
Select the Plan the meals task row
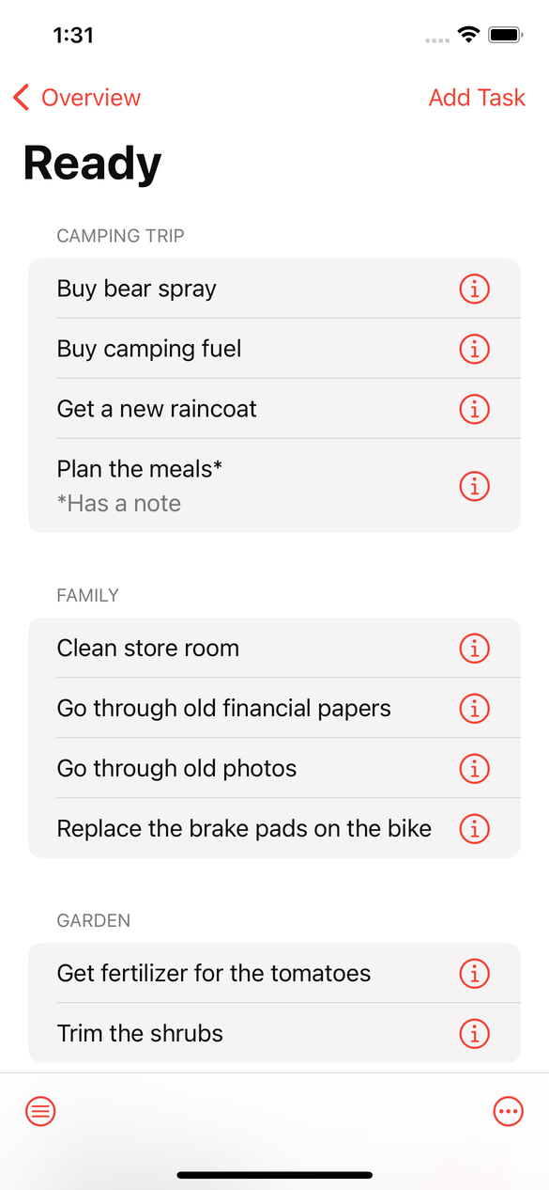click(x=274, y=486)
